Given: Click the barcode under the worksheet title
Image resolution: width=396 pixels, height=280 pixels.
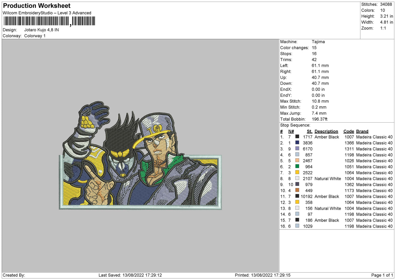Looking at the screenshot, I should (49, 21).
